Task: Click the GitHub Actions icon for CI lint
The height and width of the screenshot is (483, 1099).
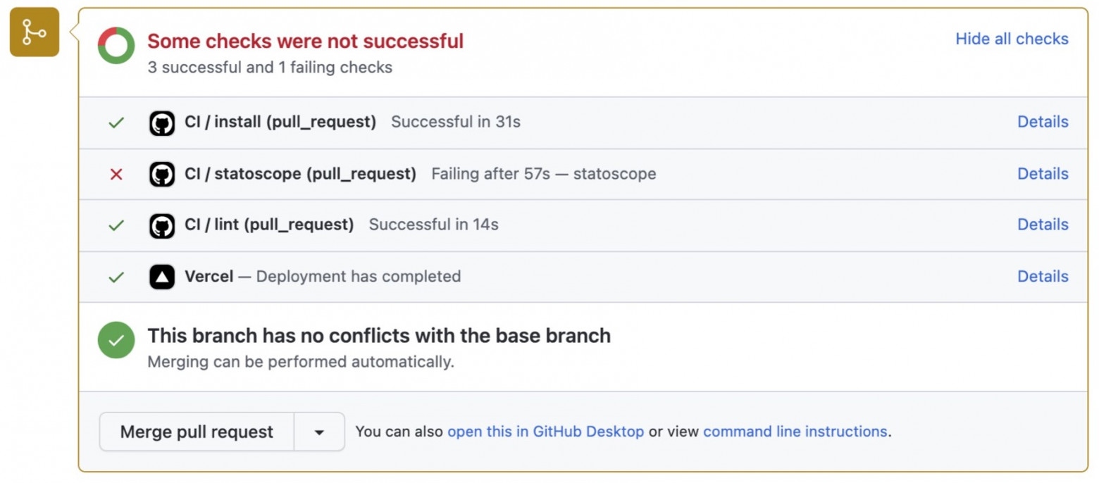Action: coord(162,225)
